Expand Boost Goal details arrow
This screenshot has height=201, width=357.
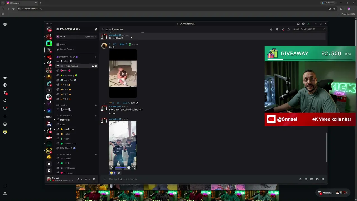(x=96, y=37)
